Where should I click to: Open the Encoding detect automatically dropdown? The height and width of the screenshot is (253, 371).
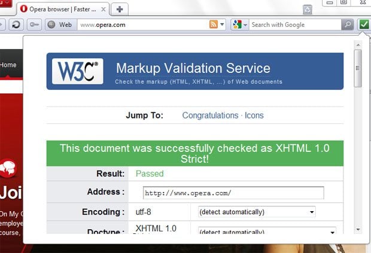pyautogui.click(x=257, y=212)
